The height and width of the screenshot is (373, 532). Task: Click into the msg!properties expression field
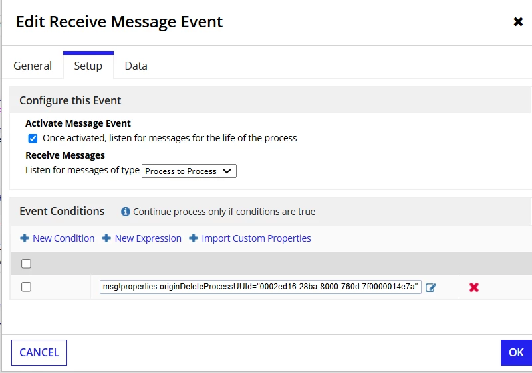tap(261, 287)
